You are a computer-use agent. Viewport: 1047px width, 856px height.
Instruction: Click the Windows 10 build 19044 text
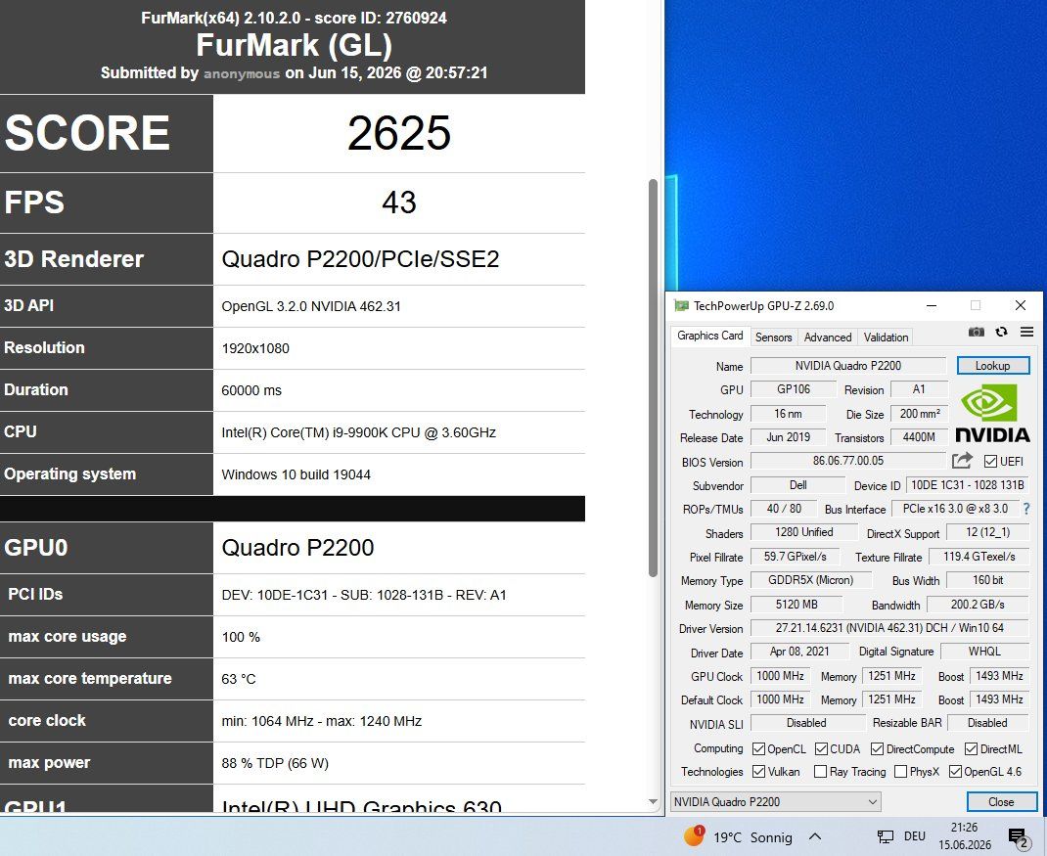click(x=296, y=474)
